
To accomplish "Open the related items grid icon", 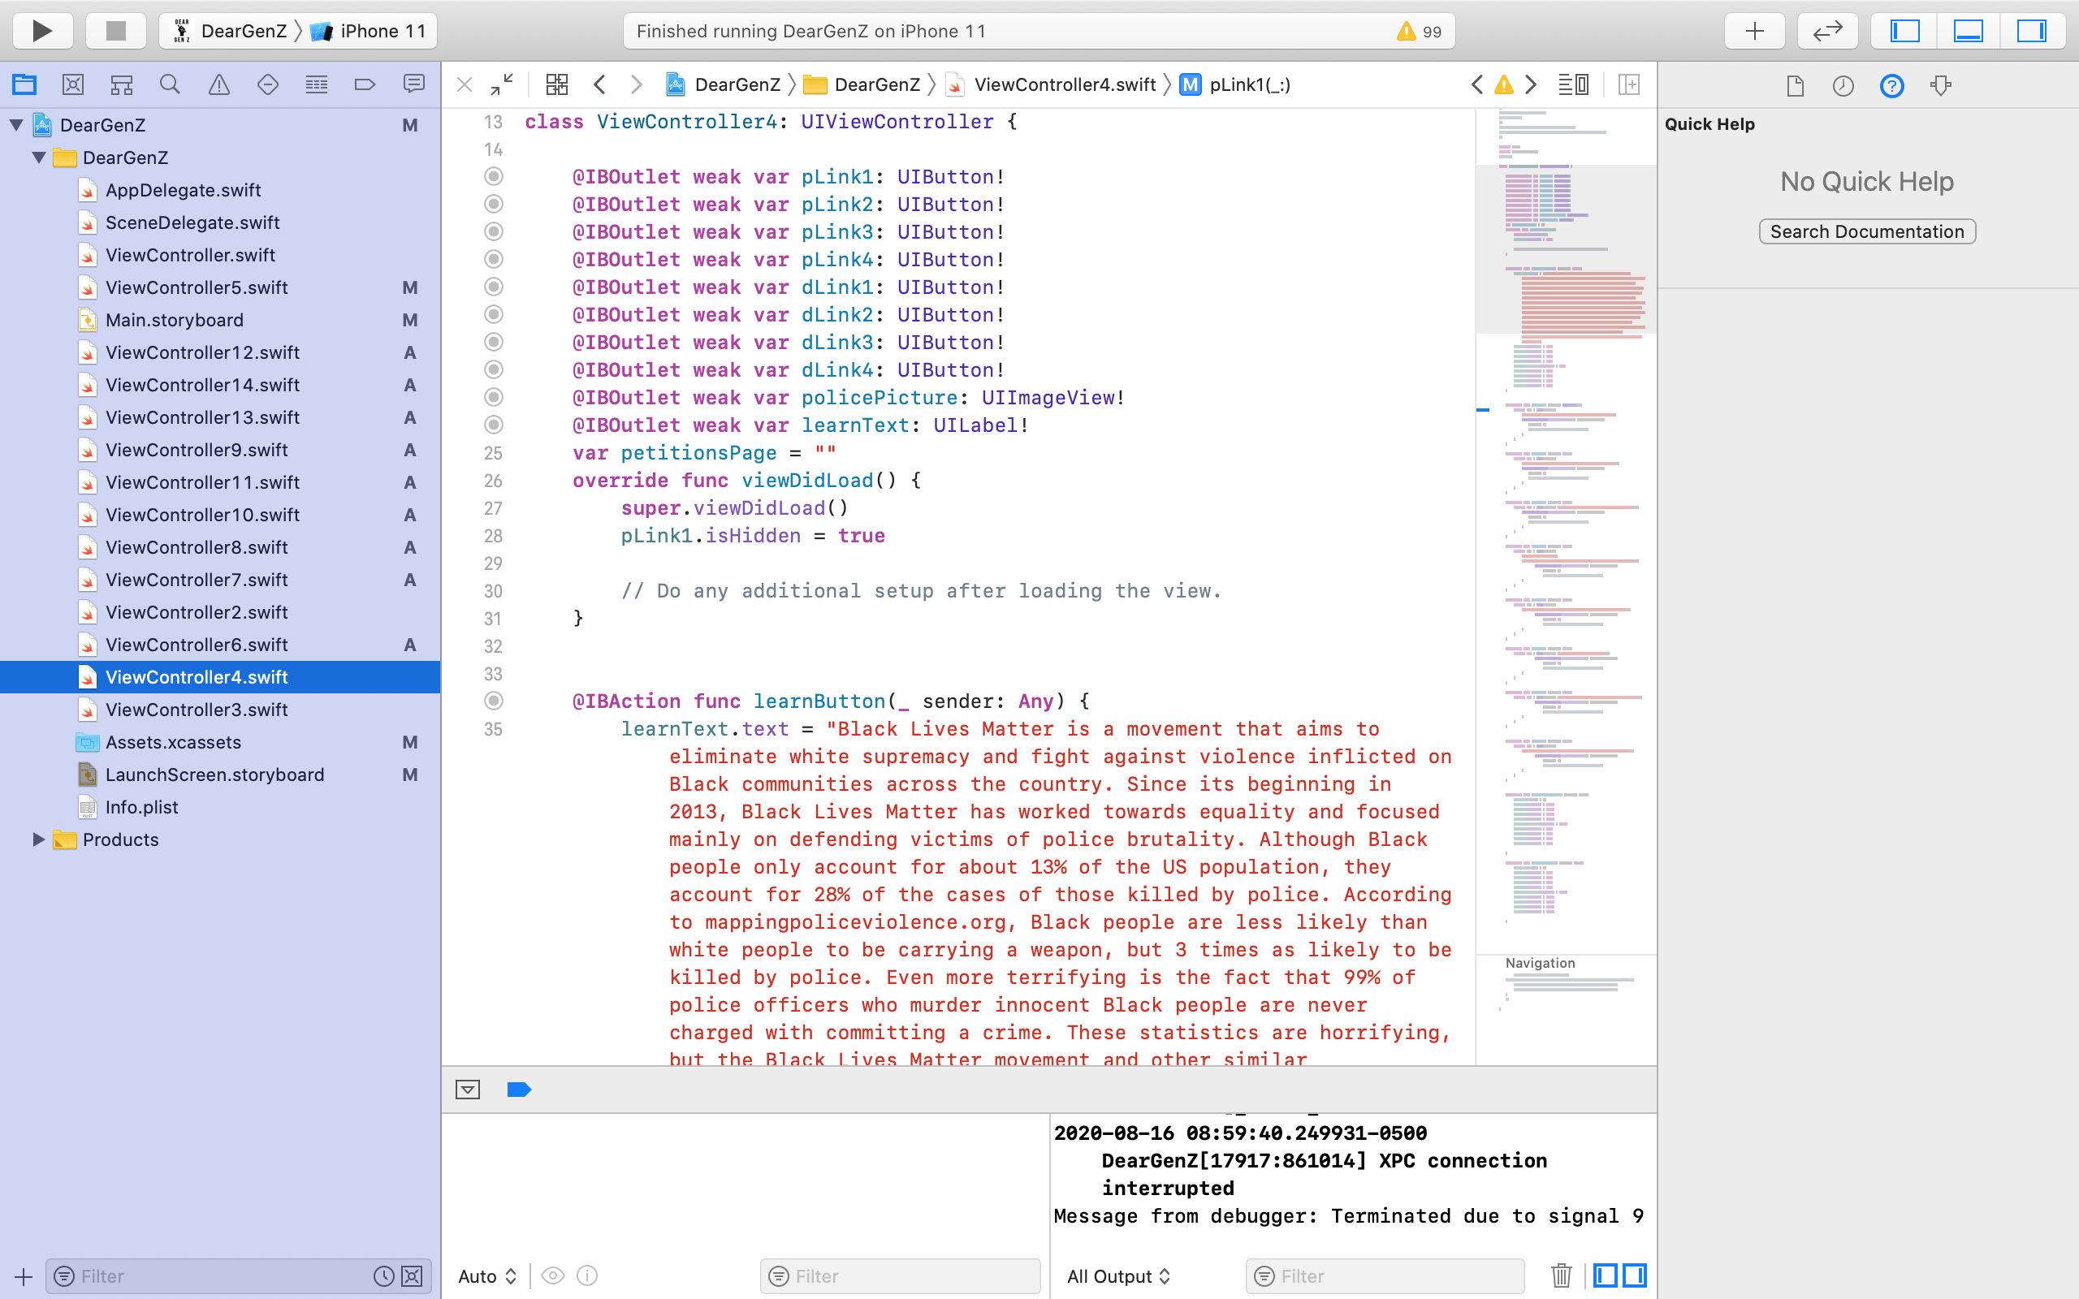I will [x=556, y=84].
